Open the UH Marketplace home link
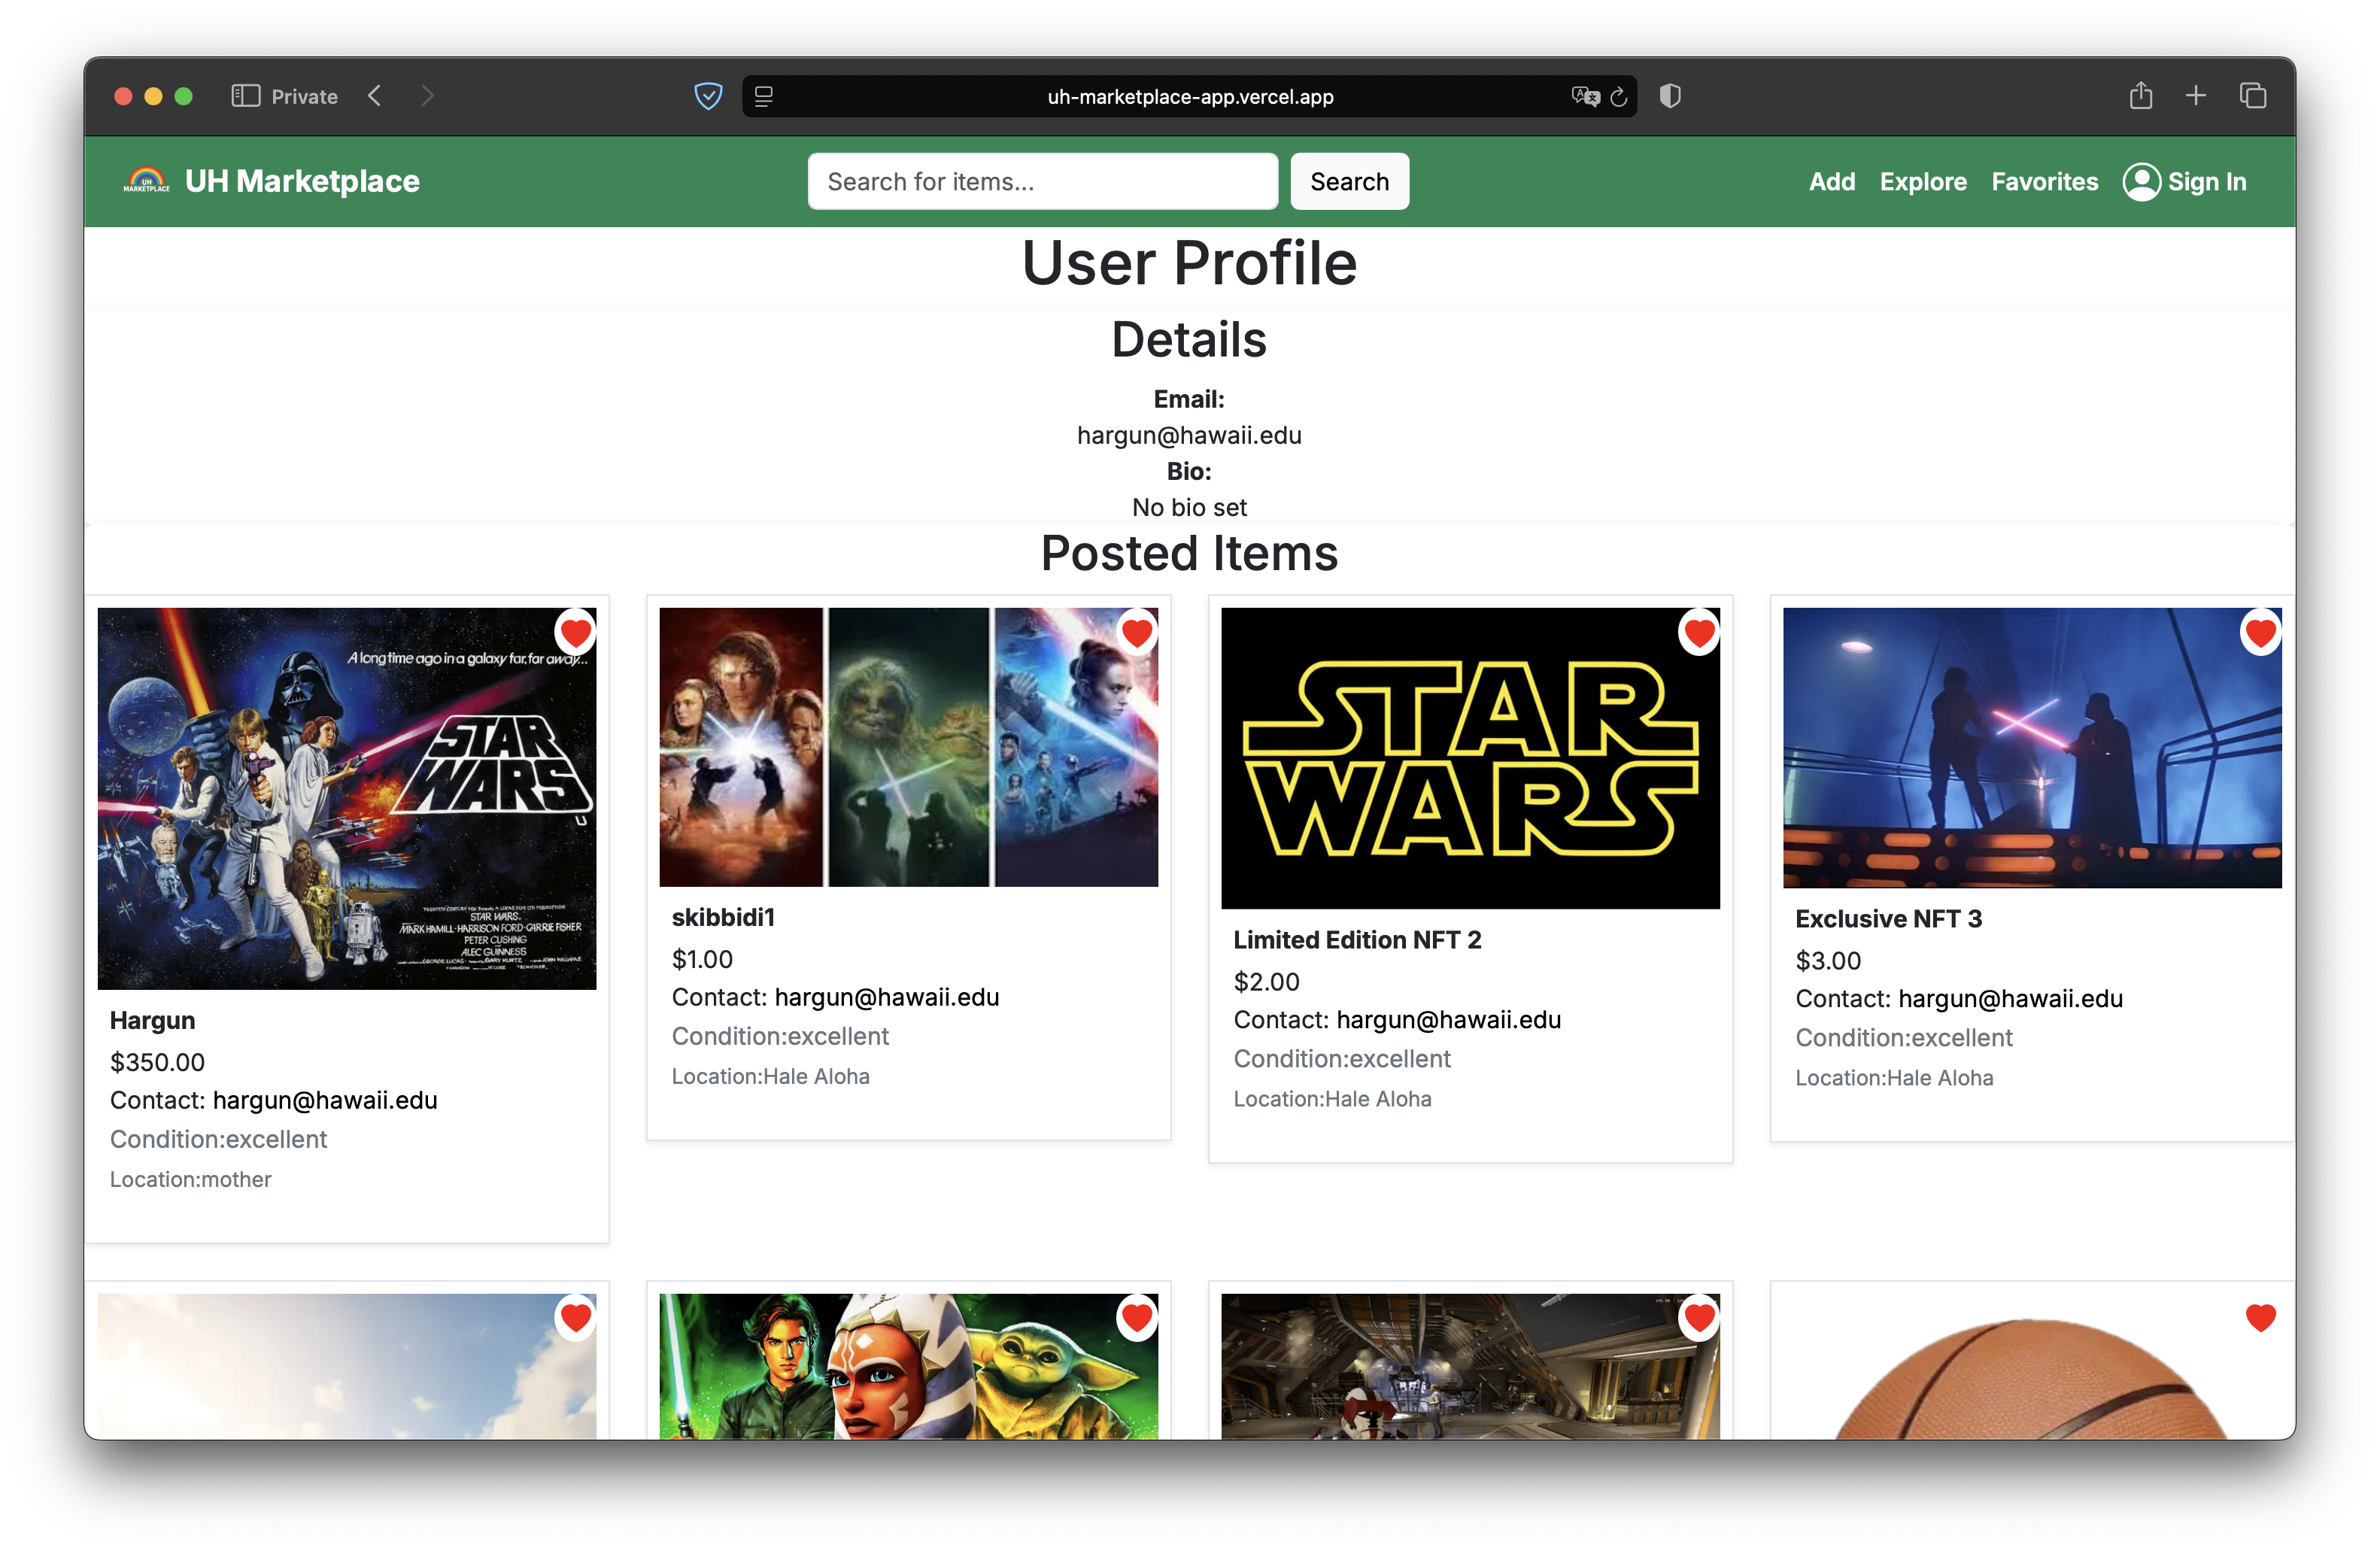Viewport: 2380px width, 1551px height. [302, 181]
